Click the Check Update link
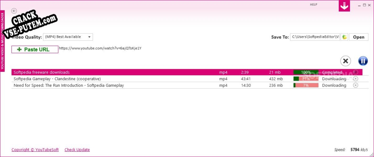The width and height of the screenshot is (374, 157). pyautogui.click(x=77, y=149)
